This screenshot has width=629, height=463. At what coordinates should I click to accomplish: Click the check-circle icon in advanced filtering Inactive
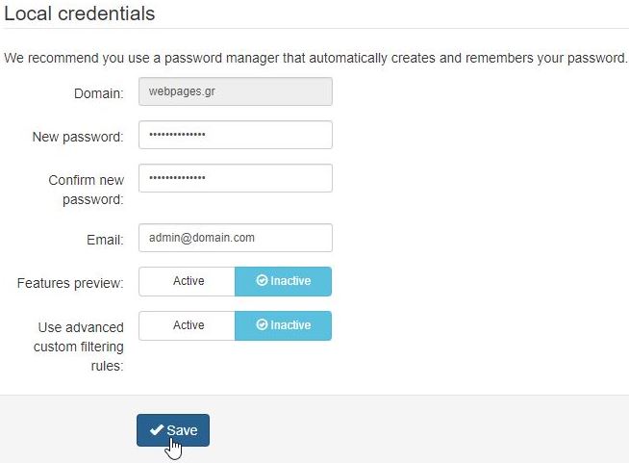click(262, 325)
